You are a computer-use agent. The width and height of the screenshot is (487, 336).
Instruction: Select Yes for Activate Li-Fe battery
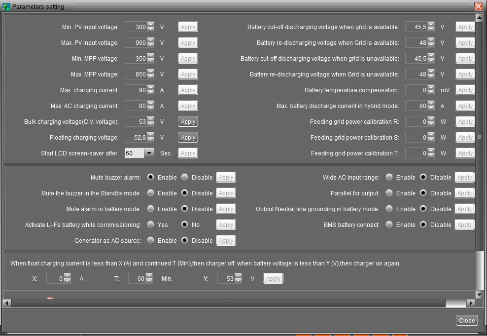(x=151, y=224)
